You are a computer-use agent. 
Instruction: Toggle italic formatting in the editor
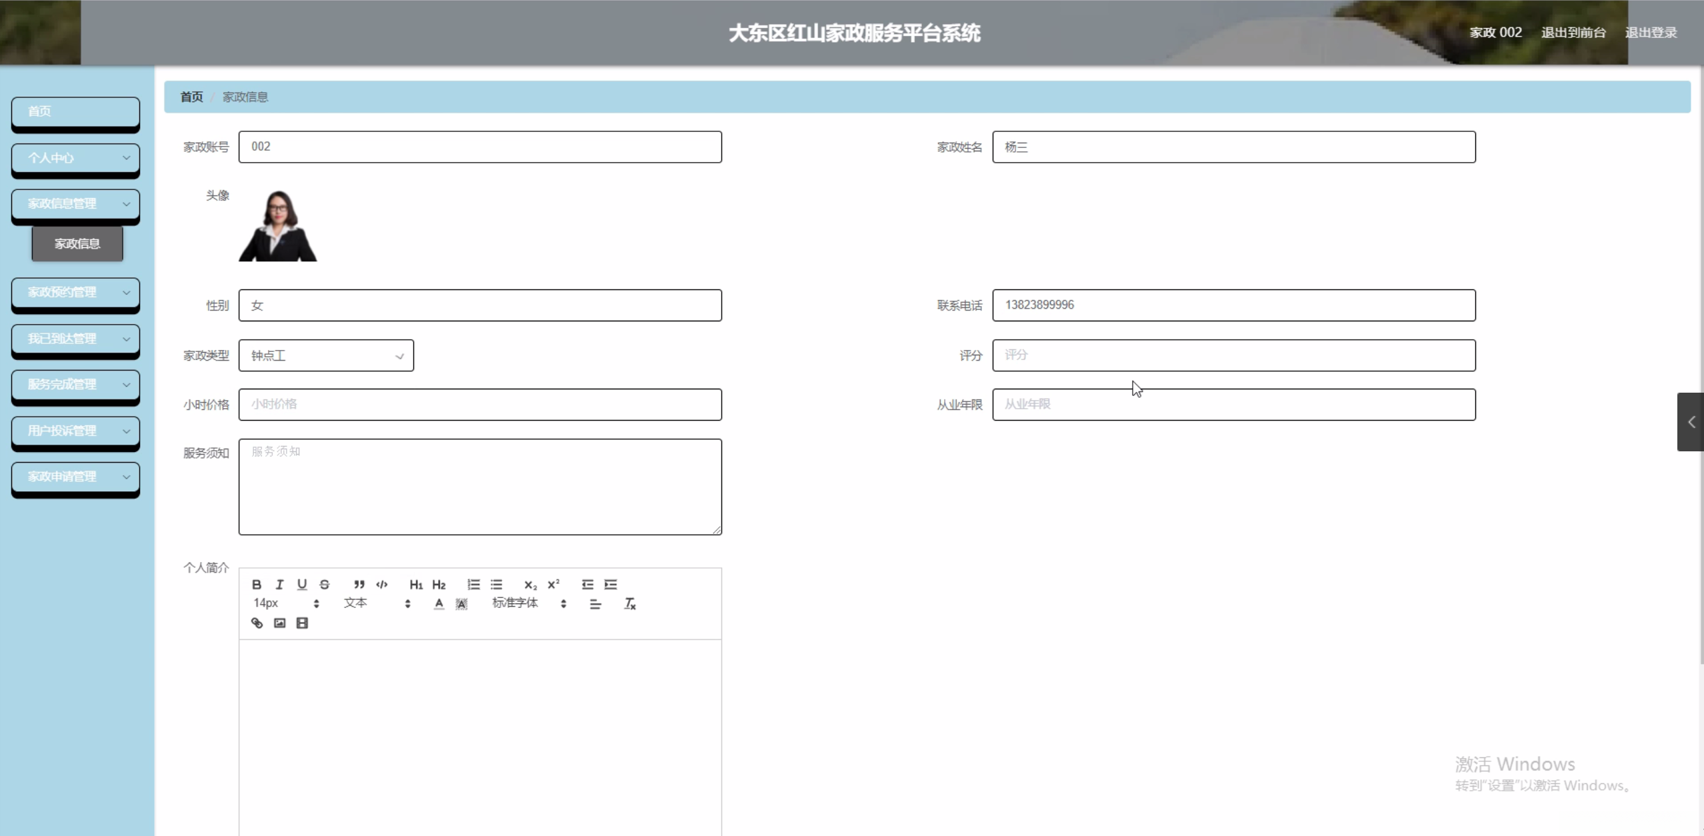[279, 585]
